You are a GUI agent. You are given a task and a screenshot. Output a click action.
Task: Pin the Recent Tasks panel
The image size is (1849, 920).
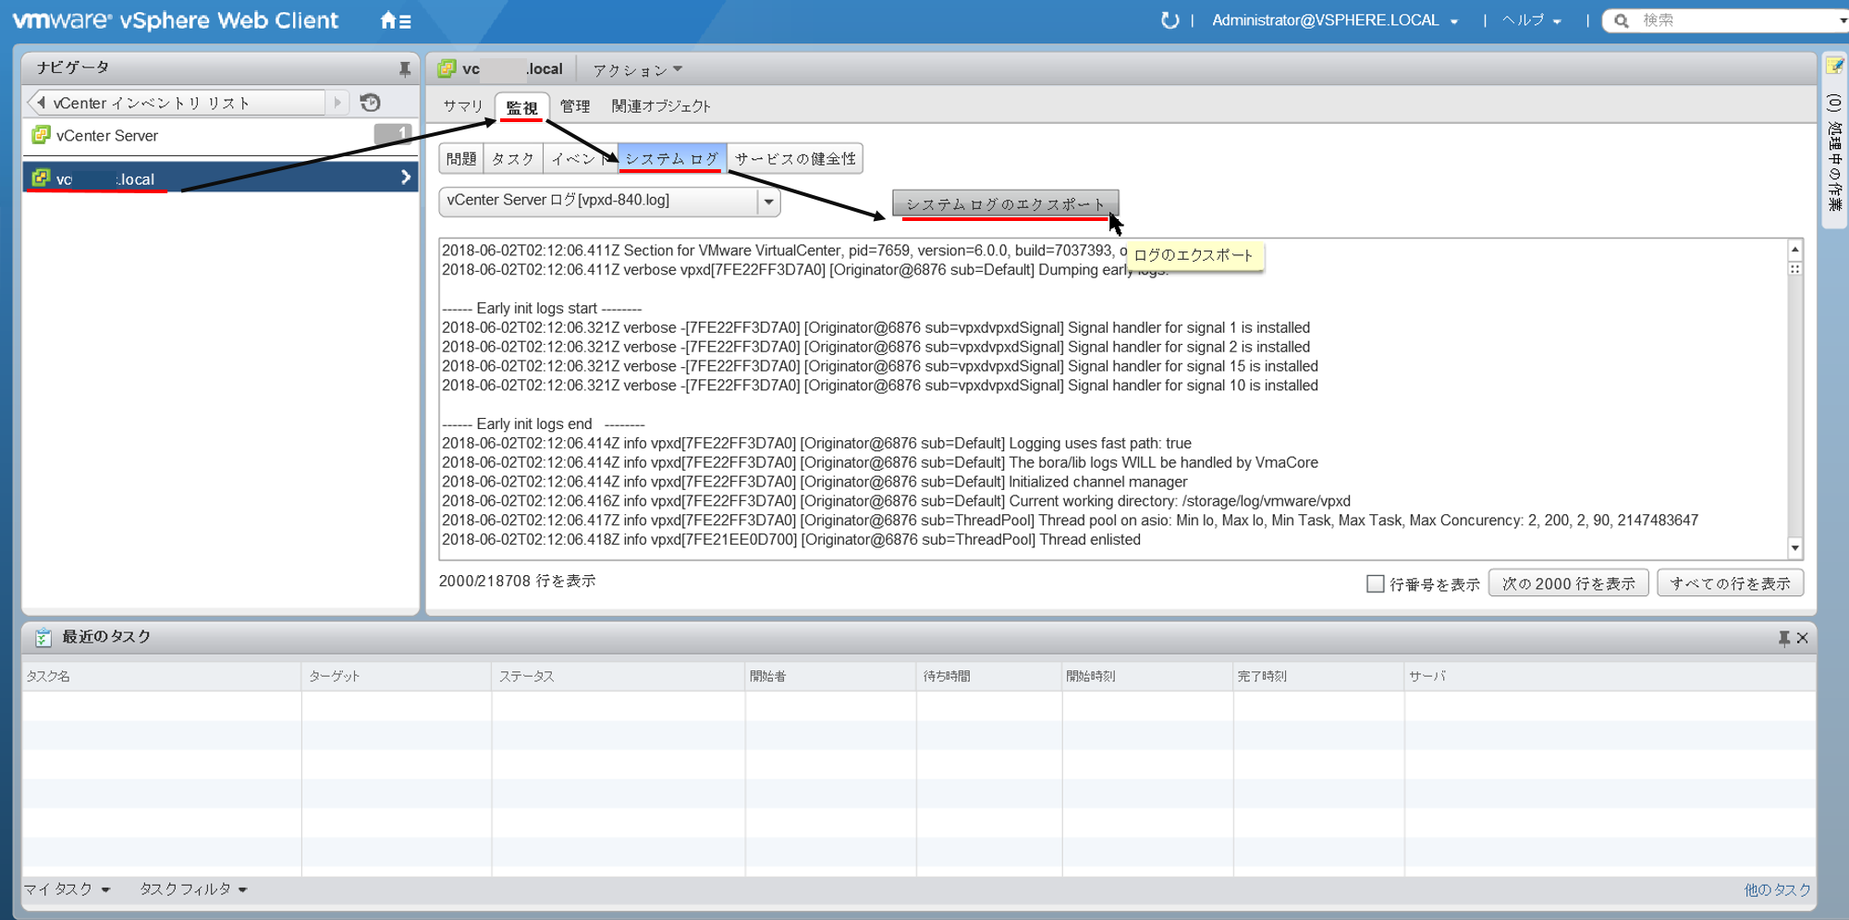click(x=1783, y=638)
